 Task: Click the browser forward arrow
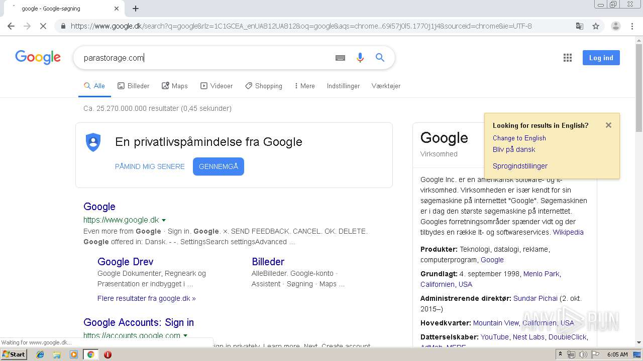[x=27, y=26]
